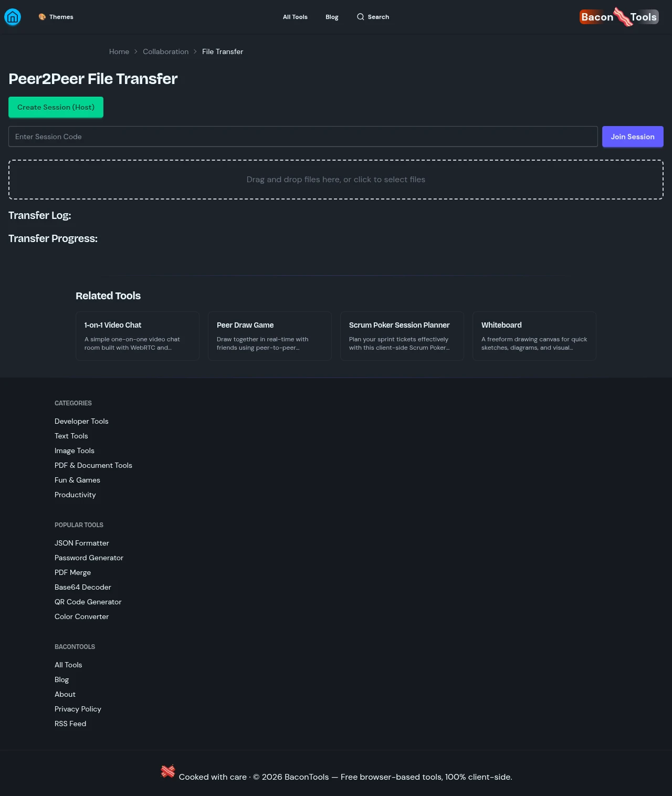Click the bacon icon in footer
Image resolution: width=672 pixels, height=796 pixels.
168,771
